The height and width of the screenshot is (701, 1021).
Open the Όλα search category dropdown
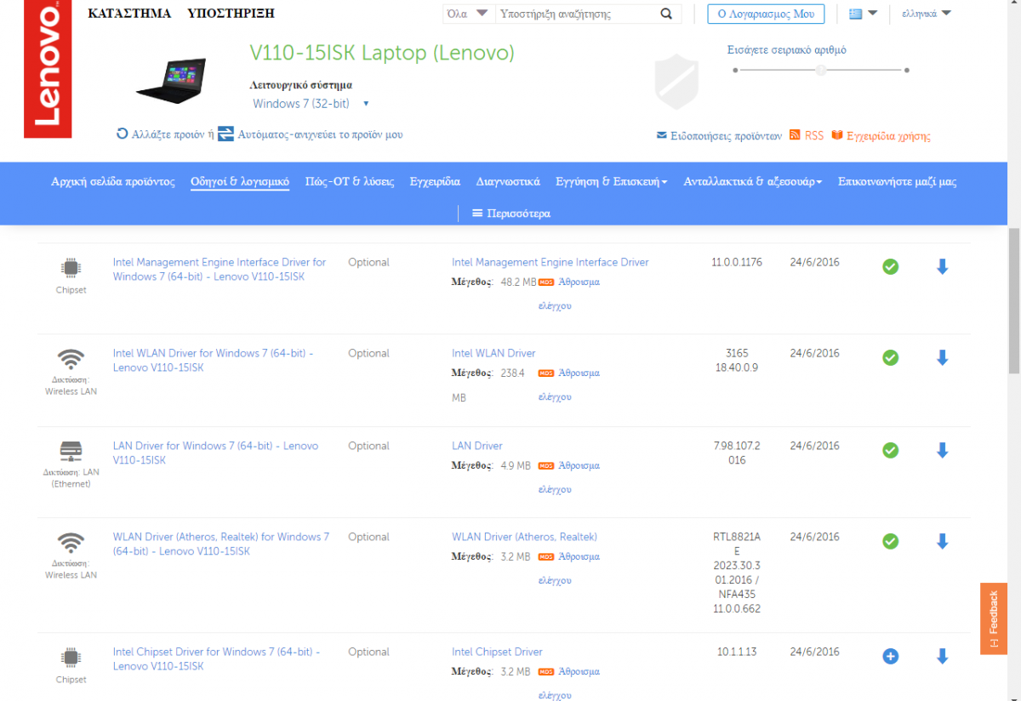click(467, 14)
